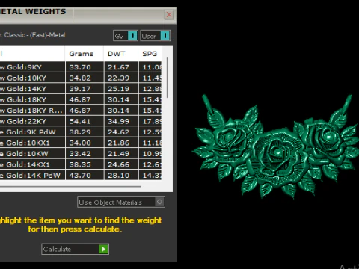Toggle the GV switch

(126, 36)
